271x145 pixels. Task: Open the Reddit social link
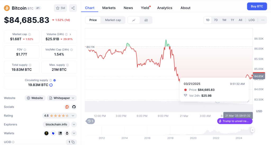coord(67,107)
